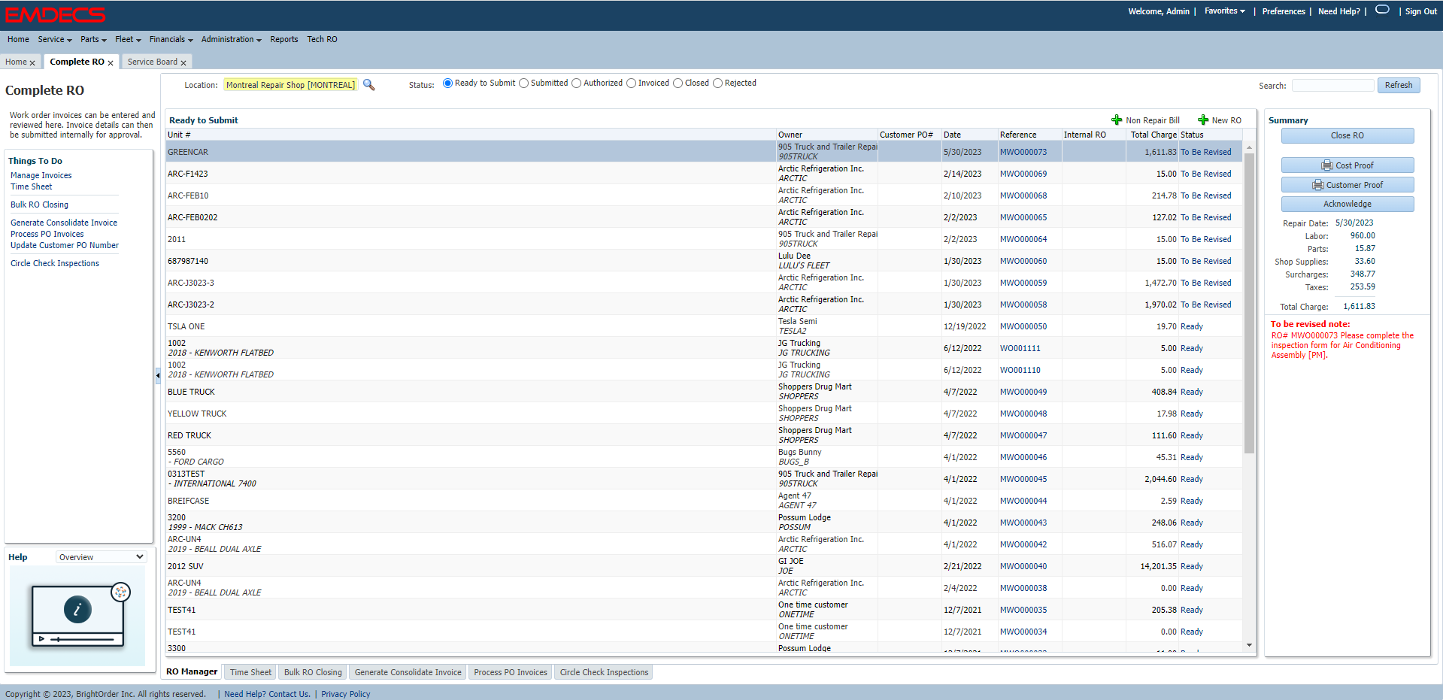Open Process PO Invoices bottom tab
This screenshot has width=1443, height=700.
point(511,672)
